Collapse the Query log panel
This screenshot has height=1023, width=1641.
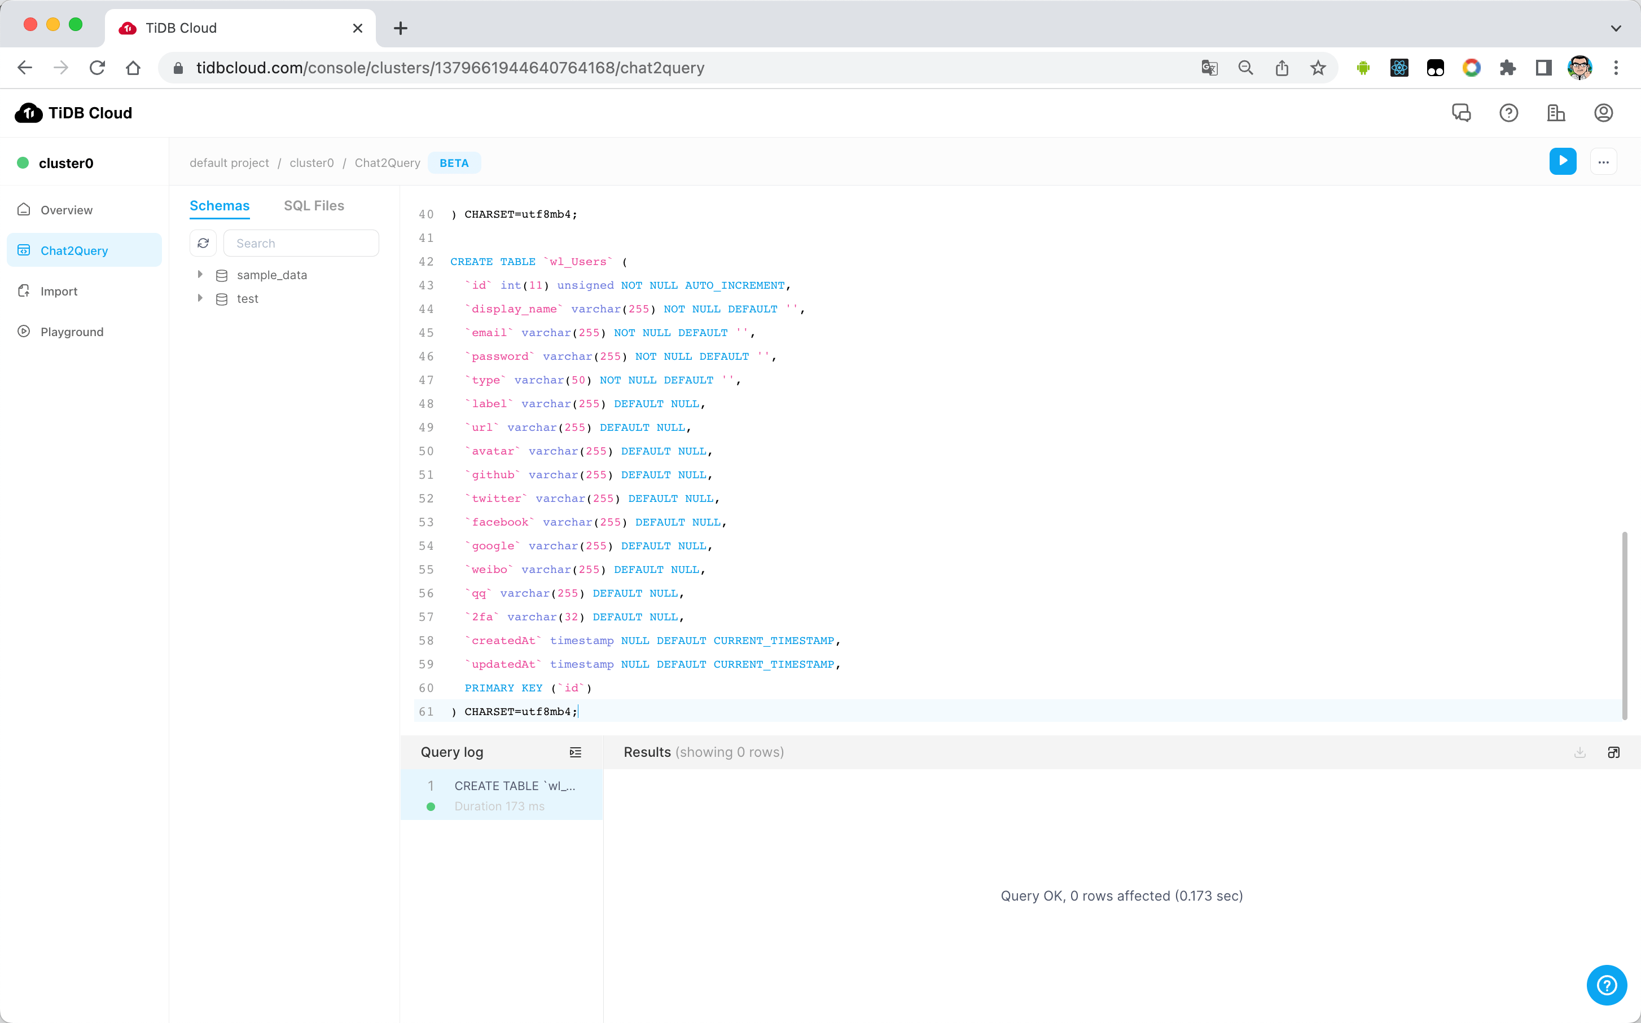[x=575, y=752]
